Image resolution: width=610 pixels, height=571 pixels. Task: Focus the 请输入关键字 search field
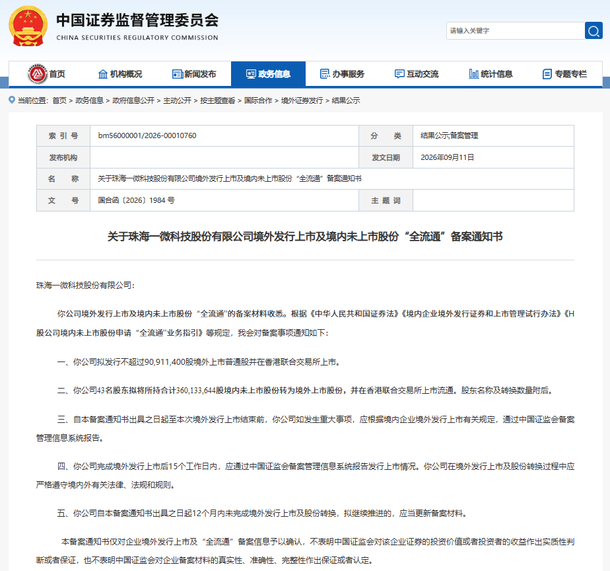tap(516, 31)
